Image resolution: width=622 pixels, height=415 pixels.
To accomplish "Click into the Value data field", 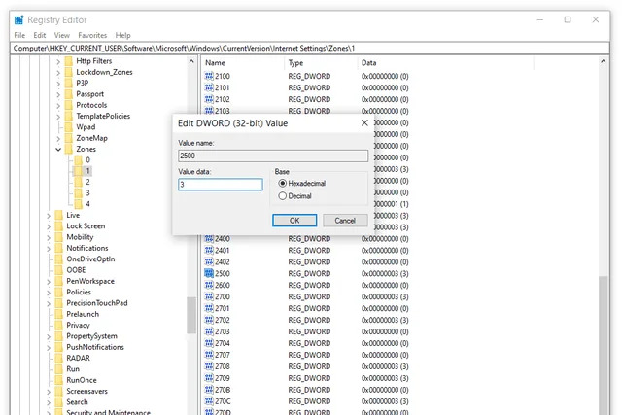I will pos(221,185).
